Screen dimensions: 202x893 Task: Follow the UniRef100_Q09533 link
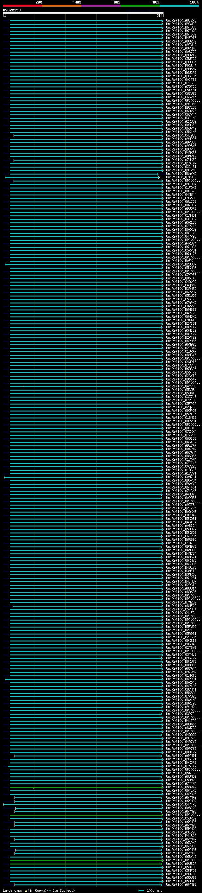click(x=181, y=498)
